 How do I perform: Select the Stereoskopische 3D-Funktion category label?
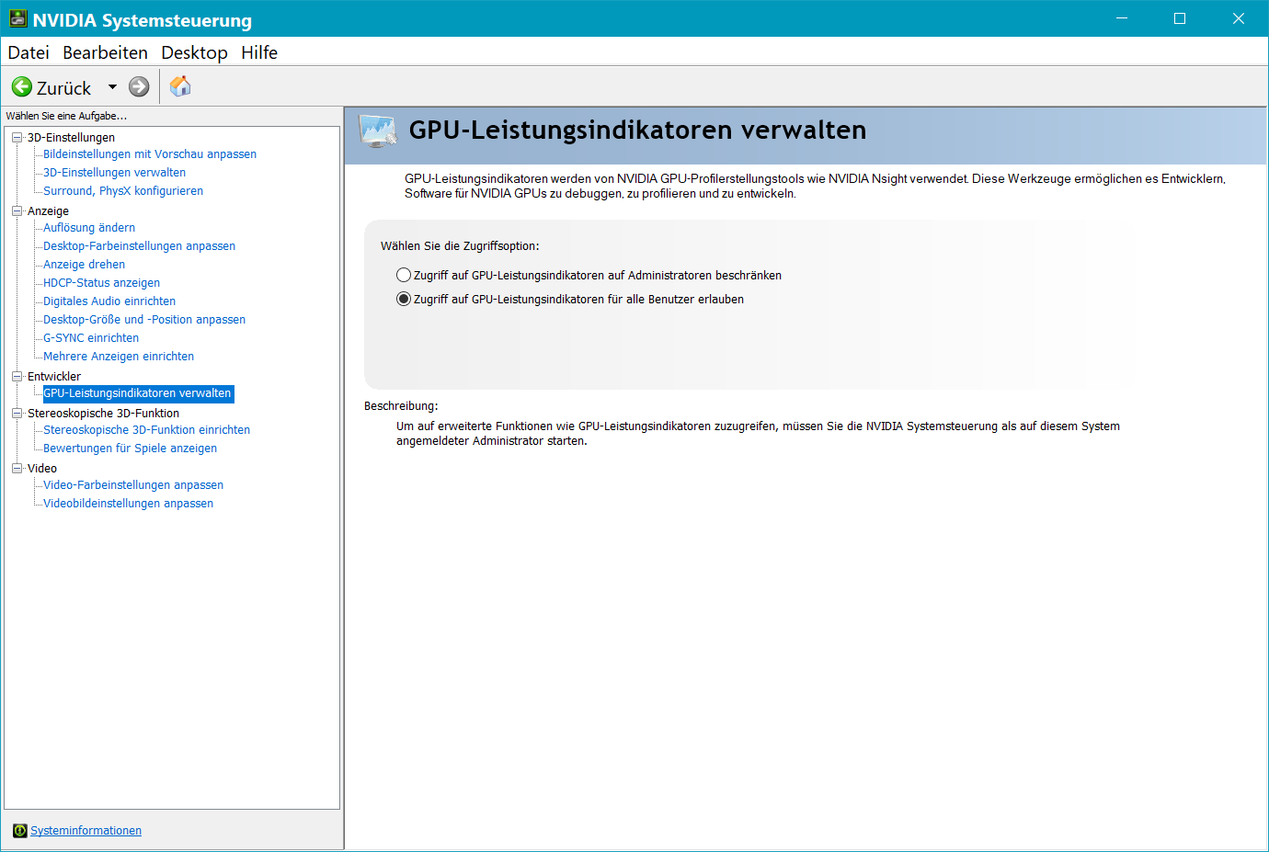coord(103,414)
